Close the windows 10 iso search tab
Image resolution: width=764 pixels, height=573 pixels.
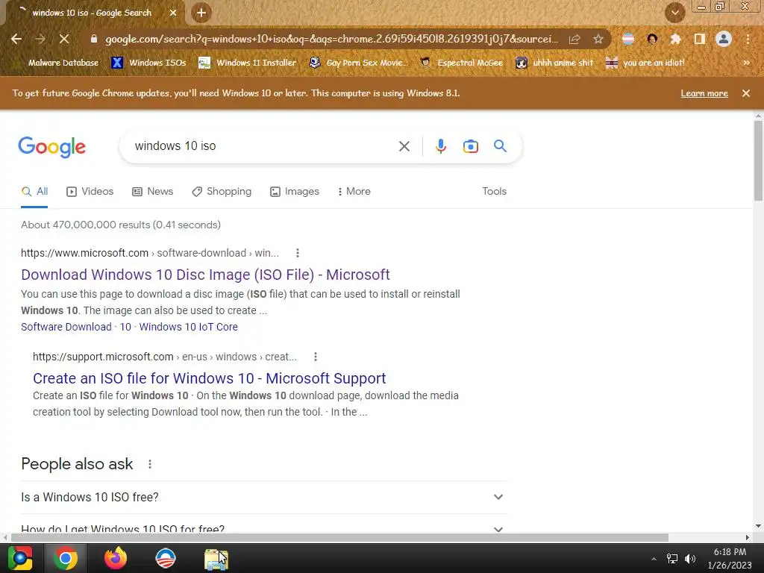tap(173, 13)
